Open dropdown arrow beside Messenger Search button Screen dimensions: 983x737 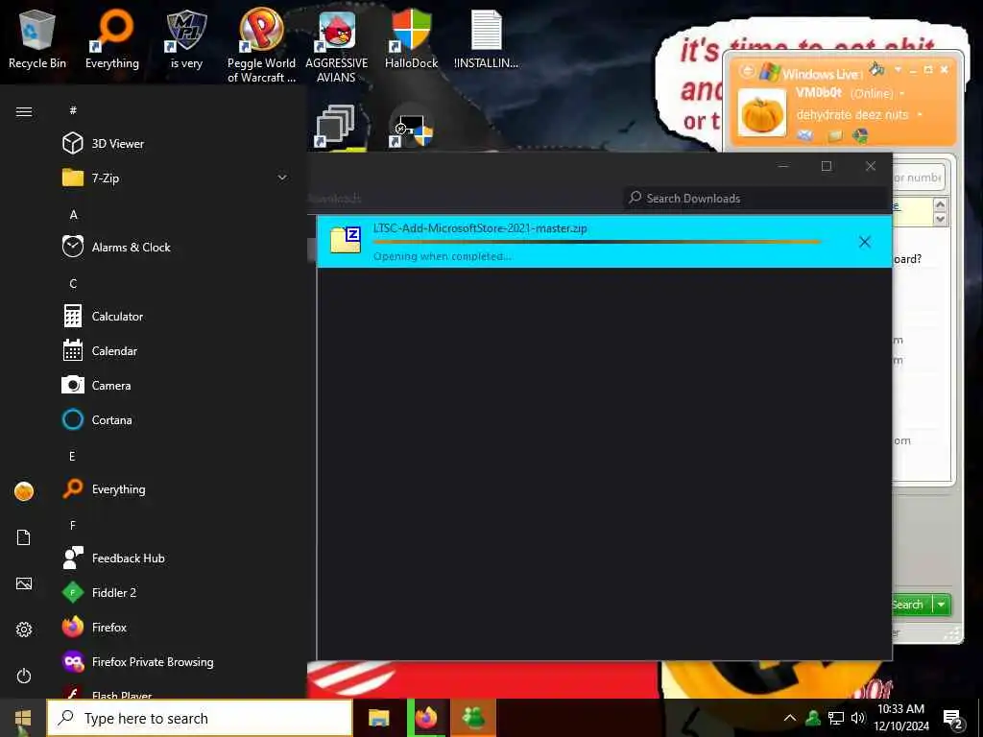(x=941, y=605)
